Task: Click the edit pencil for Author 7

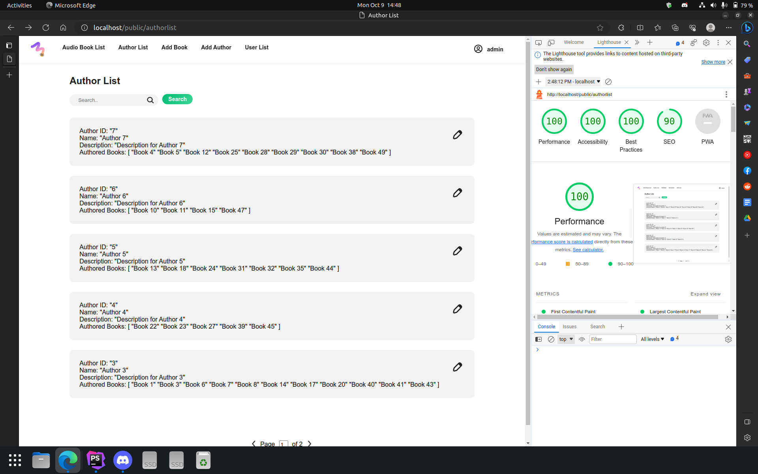Action: (x=457, y=135)
